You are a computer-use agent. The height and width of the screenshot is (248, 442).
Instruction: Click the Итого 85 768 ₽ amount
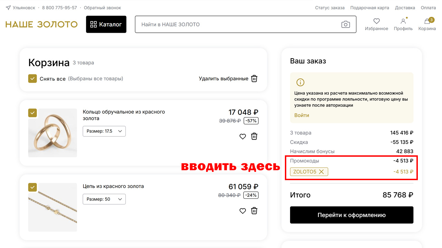pyautogui.click(x=398, y=195)
